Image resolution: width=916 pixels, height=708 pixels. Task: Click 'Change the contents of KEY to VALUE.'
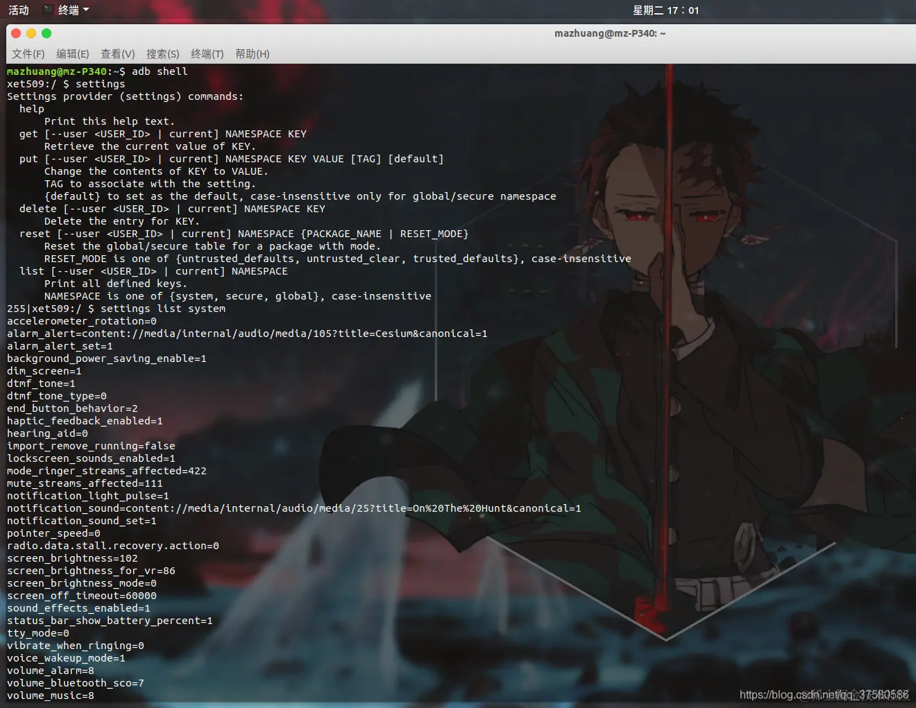(156, 171)
